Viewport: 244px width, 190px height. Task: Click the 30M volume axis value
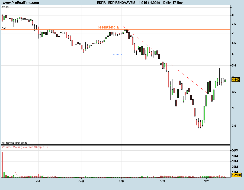pos(235,161)
